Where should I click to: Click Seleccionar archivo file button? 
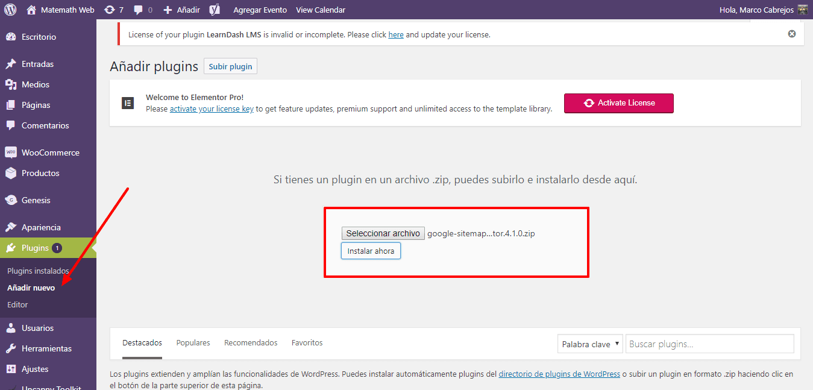click(x=383, y=233)
